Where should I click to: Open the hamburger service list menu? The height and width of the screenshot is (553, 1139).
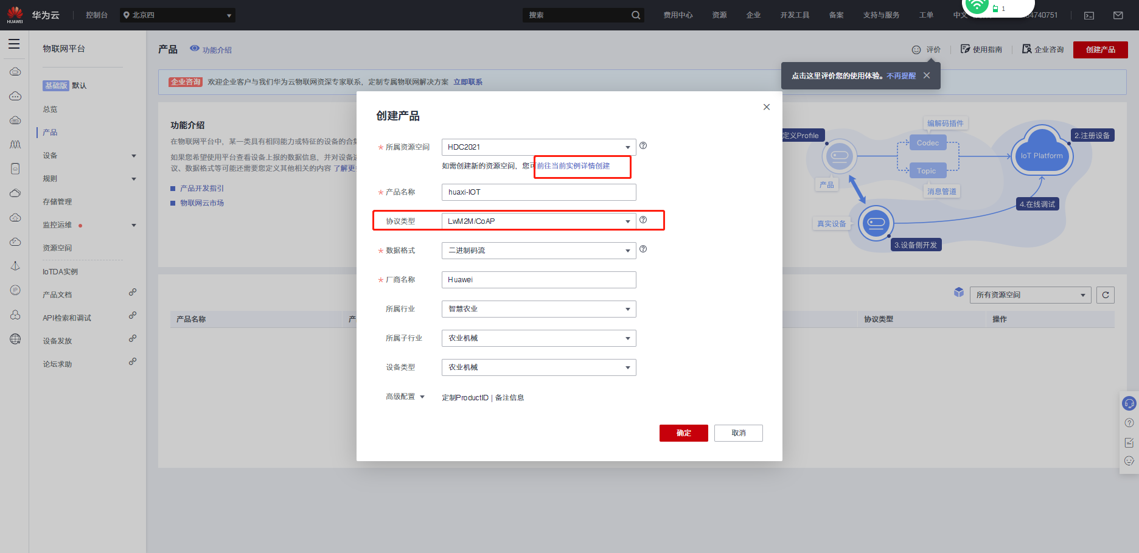coord(14,44)
